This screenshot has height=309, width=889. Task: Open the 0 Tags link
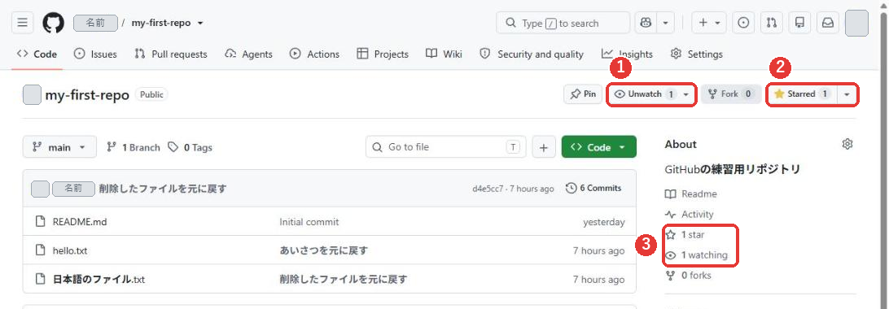190,147
